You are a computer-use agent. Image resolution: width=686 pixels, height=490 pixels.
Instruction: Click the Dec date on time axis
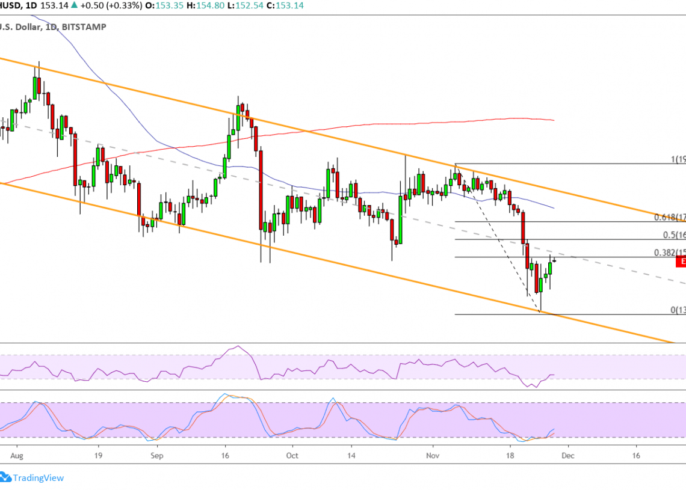pyautogui.click(x=568, y=456)
